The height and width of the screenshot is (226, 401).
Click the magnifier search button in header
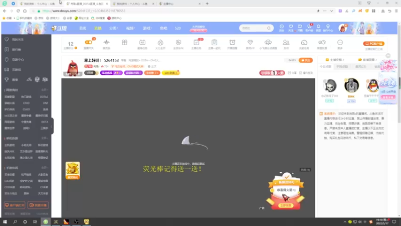pyautogui.click(x=269, y=28)
